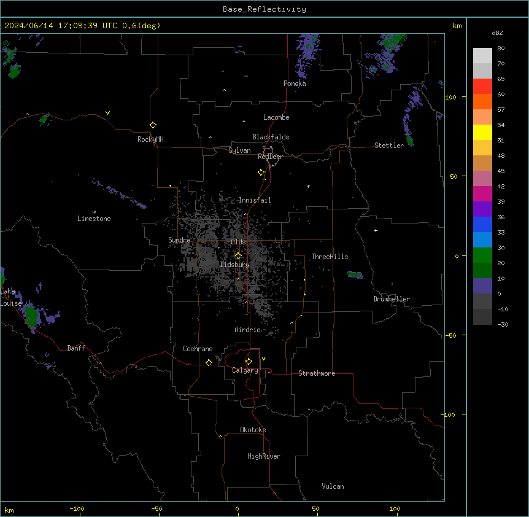Click the asterisk marker above Limestone
529x517 pixels.
(94, 212)
